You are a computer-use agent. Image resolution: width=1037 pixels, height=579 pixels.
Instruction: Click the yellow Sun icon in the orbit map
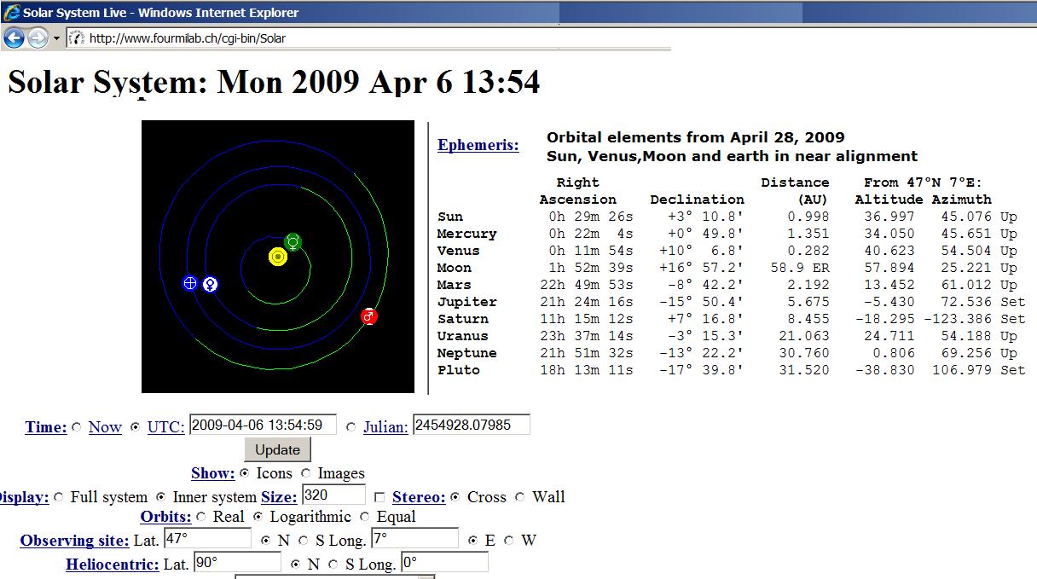(x=278, y=256)
